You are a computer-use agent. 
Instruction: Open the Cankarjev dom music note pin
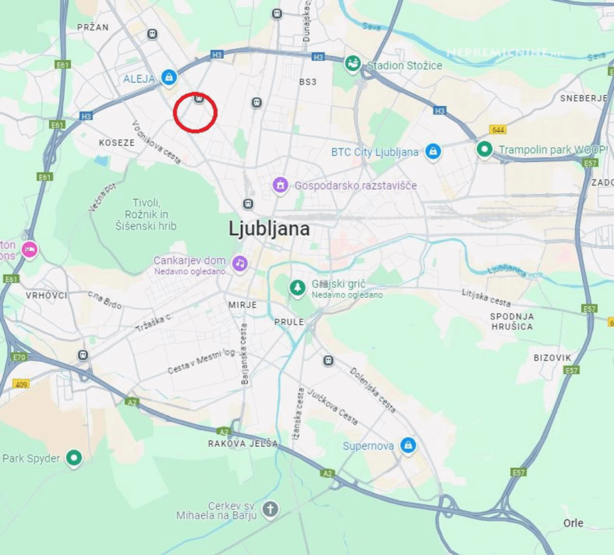tap(240, 263)
